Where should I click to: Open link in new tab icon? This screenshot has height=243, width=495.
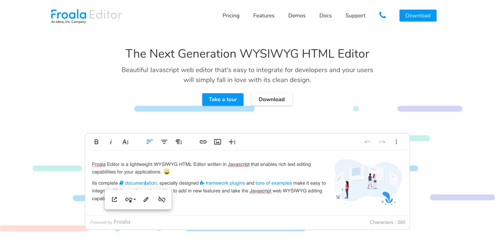coord(115,199)
